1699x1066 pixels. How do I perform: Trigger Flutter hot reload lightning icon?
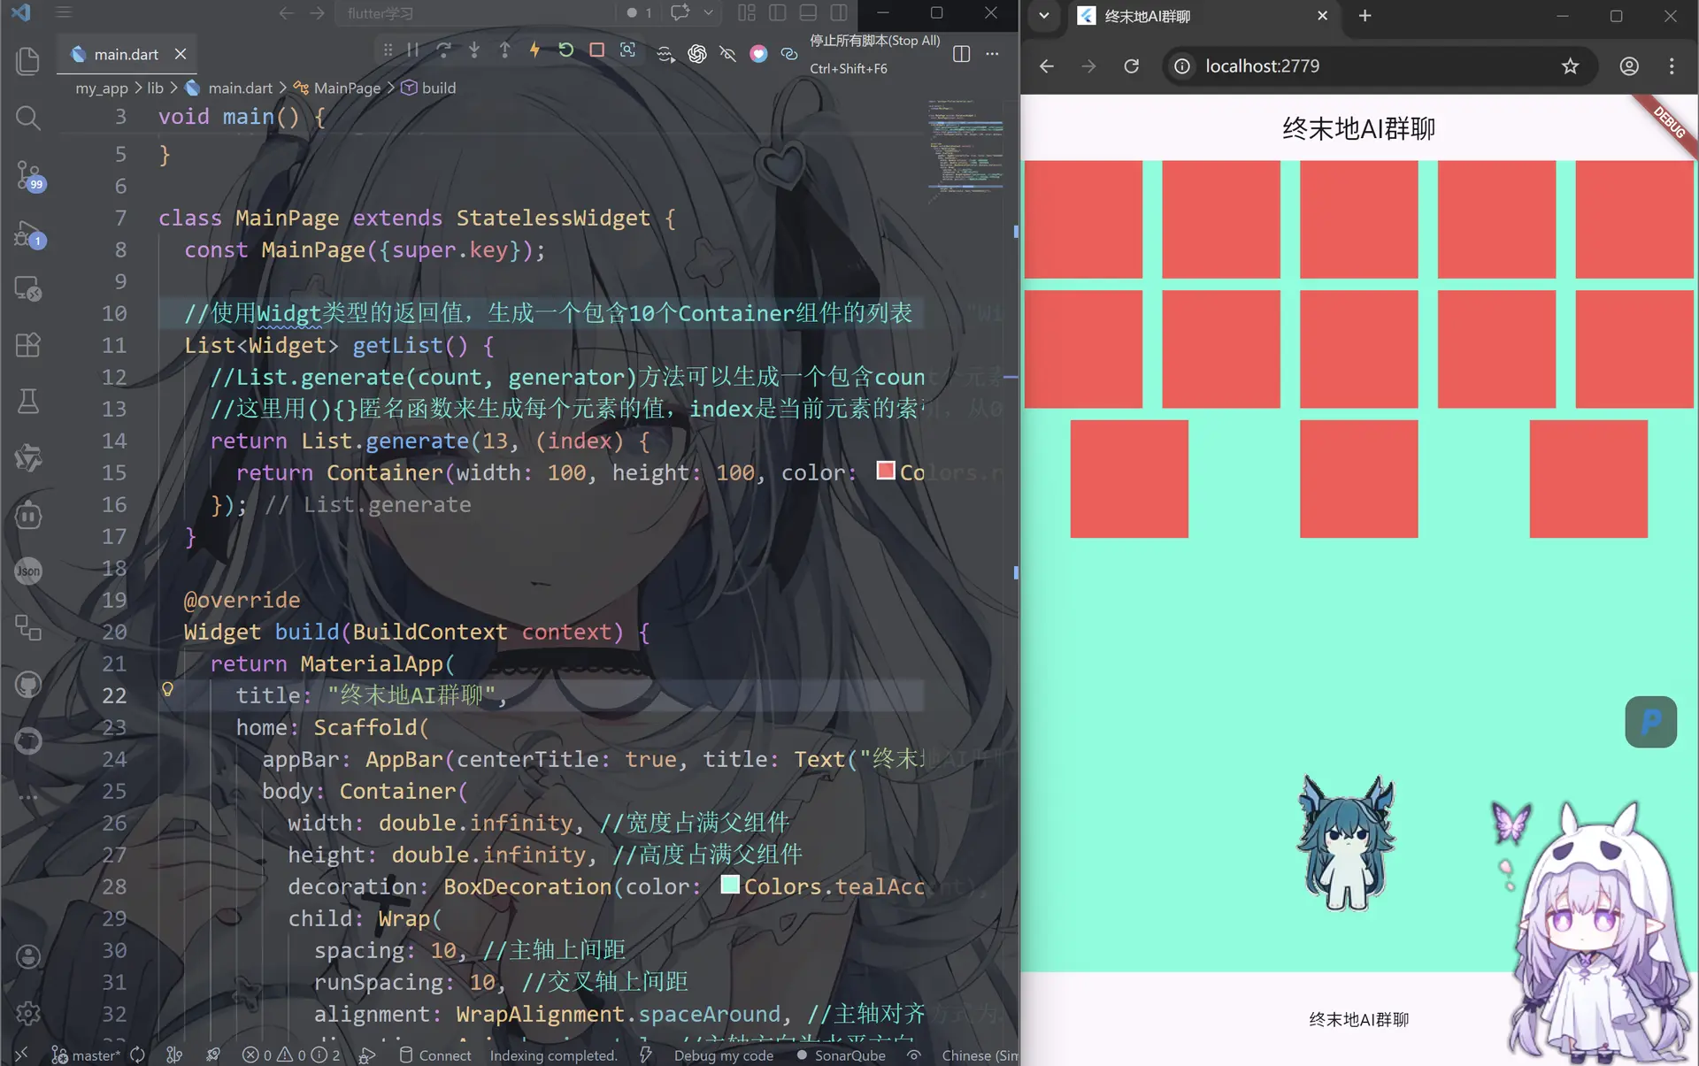click(535, 50)
